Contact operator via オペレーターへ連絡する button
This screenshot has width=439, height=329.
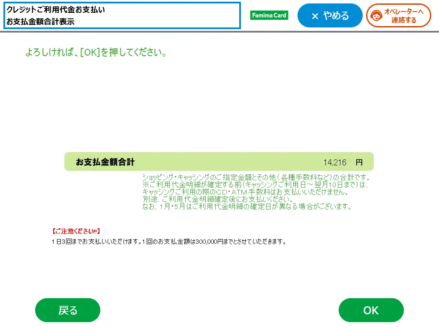pyautogui.click(x=398, y=16)
